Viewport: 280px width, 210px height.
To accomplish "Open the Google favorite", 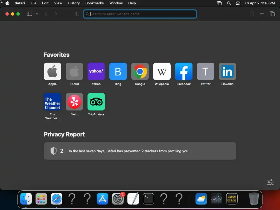I will (x=140, y=71).
